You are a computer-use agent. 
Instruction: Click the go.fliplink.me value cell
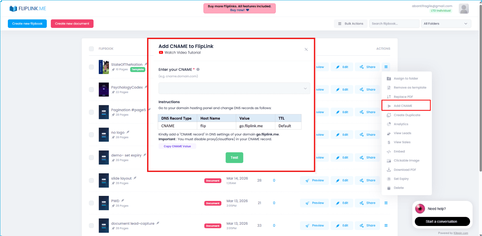click(255, 126)
